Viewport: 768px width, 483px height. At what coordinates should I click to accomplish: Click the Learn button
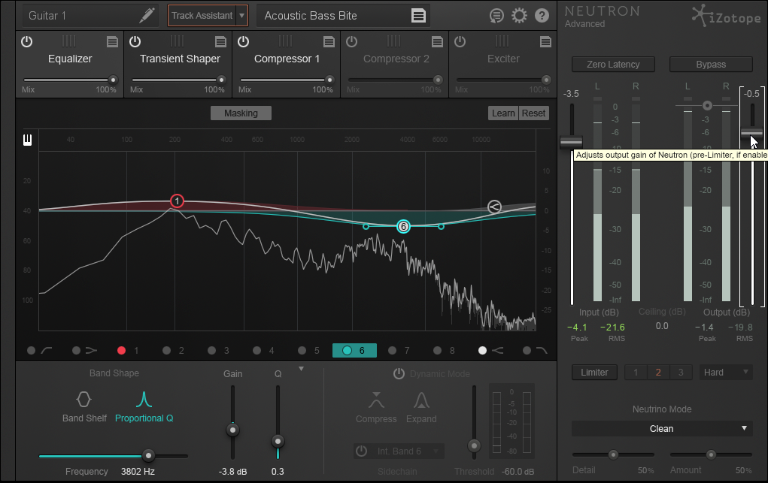(503, 113)
